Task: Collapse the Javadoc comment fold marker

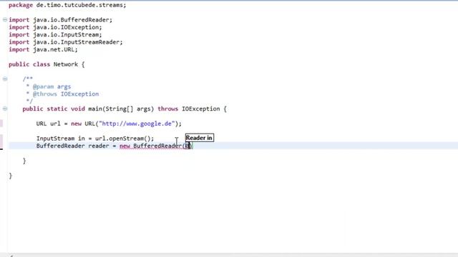Action: 5,79
